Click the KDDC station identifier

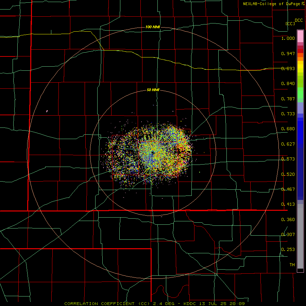point(190,304)
